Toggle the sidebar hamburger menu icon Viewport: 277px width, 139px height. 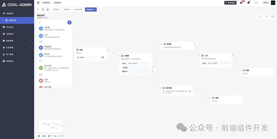(38, 3)
